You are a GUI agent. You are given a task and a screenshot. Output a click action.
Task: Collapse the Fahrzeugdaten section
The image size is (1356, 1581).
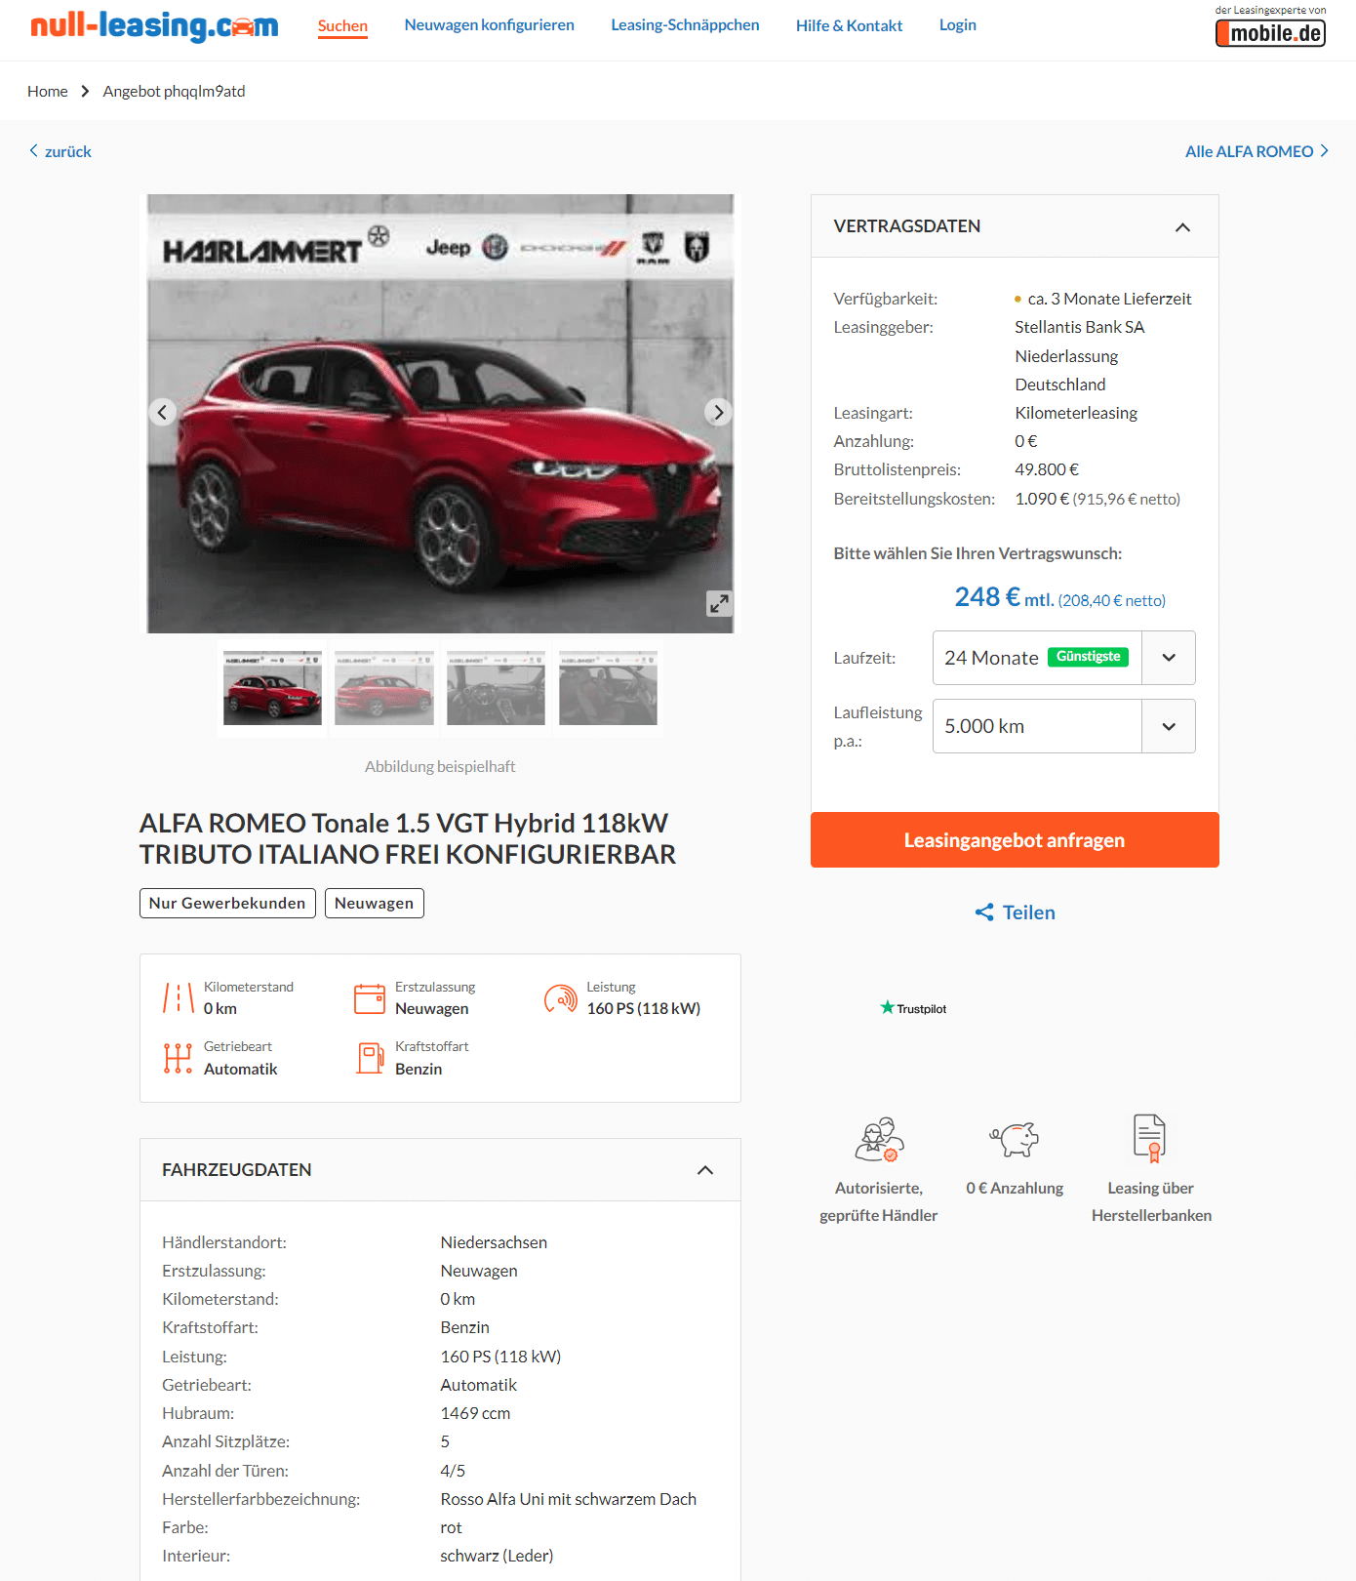[705, 1170]
